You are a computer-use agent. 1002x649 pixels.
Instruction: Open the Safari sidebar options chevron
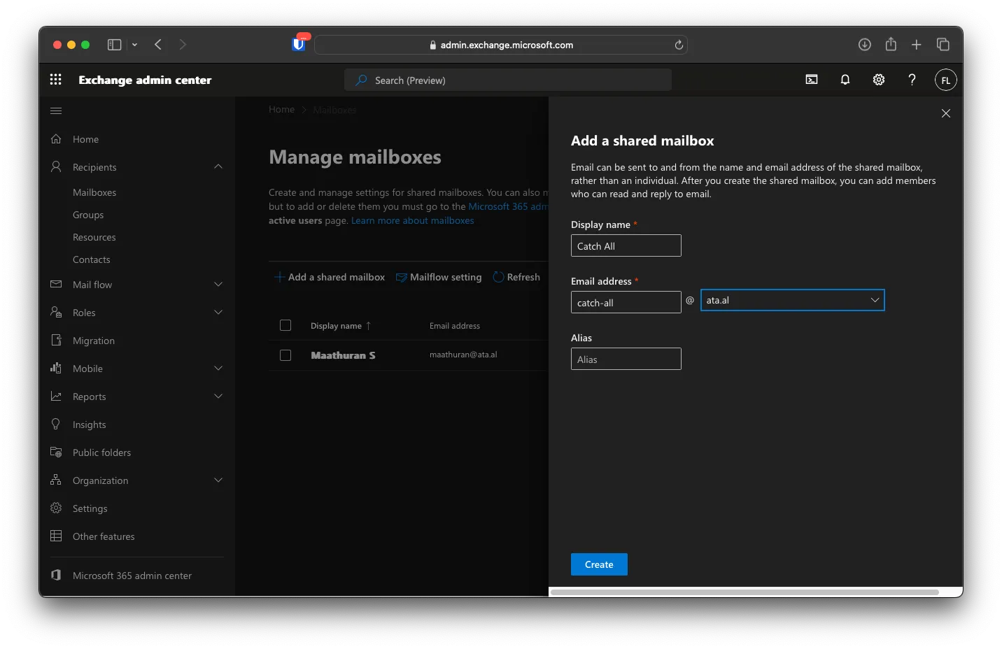[134, 45]
